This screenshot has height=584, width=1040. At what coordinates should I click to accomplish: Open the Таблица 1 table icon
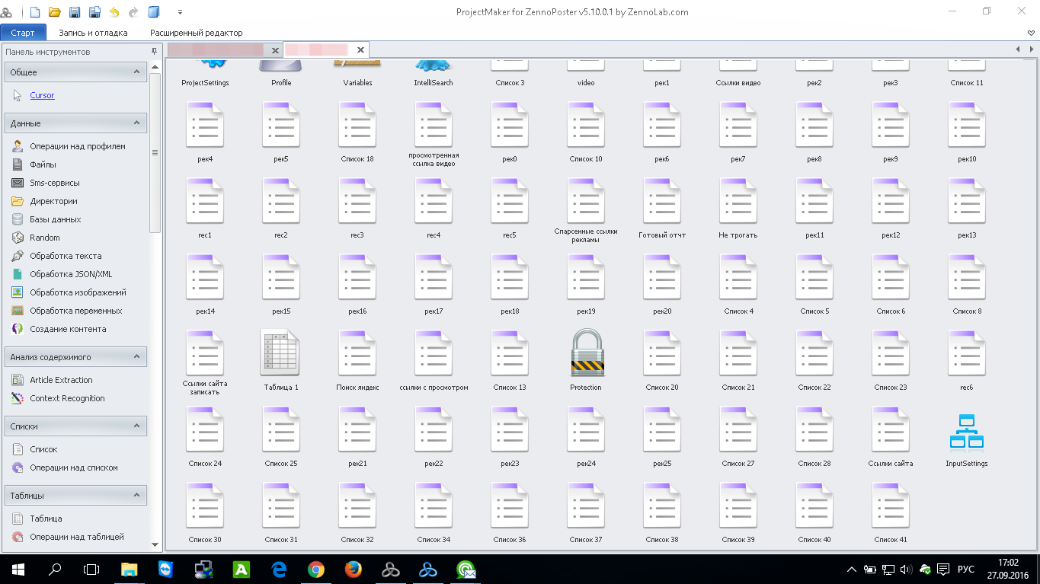(x=280, y=353)
